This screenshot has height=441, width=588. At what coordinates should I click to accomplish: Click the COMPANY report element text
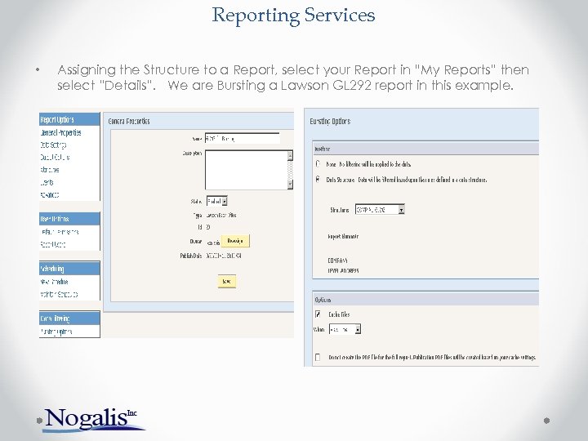pyautogui.click(x=337, y=261)
